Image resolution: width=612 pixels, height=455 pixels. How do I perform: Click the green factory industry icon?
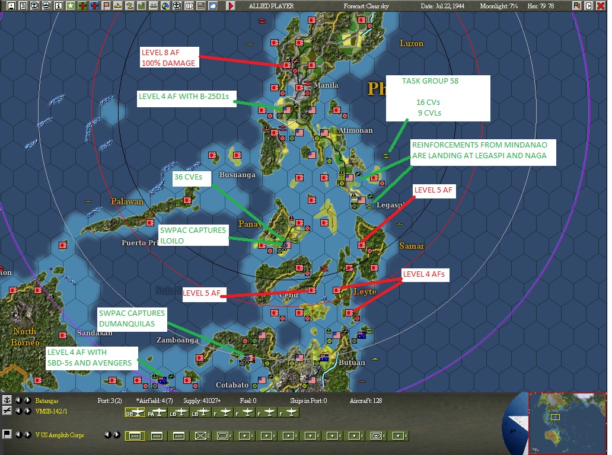click(x=141, y=5)
